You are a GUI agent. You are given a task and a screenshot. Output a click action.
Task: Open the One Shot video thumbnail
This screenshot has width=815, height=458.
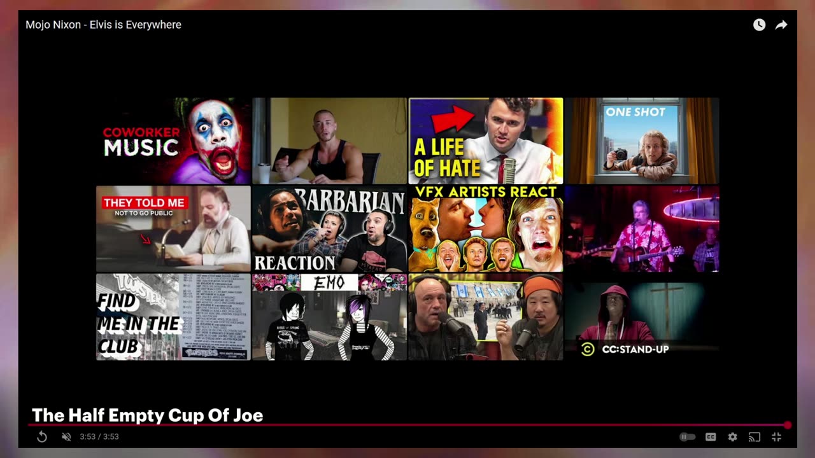tap(642, 141)
